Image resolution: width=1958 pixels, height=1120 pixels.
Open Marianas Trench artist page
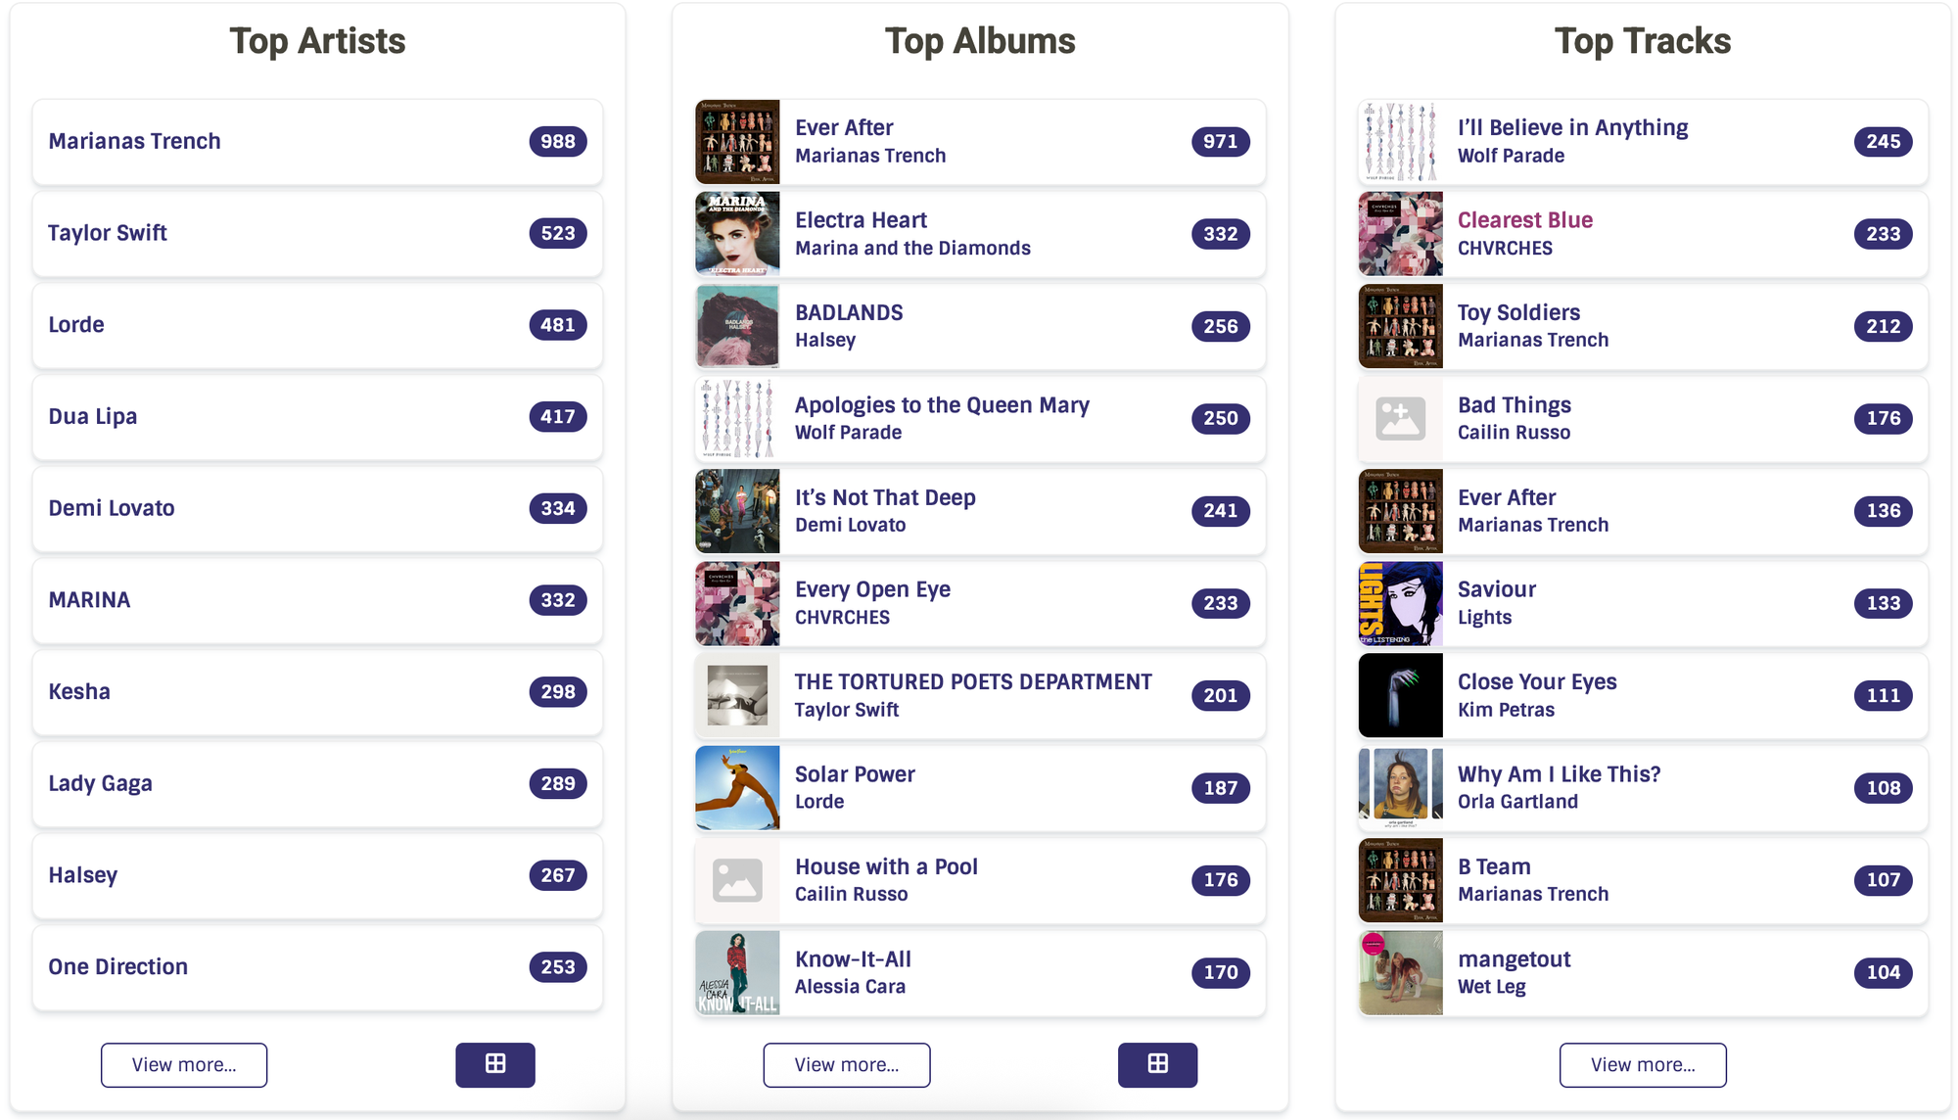[x=135, y=141]
